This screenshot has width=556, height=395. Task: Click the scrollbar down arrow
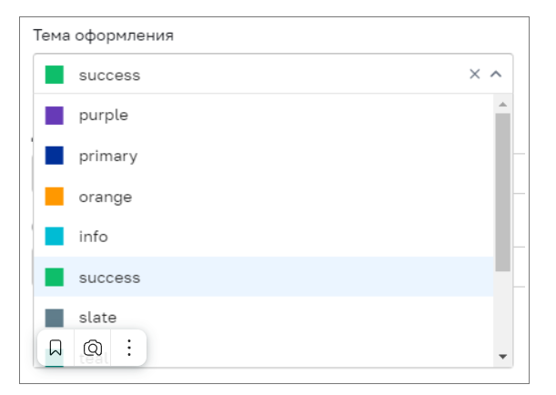pyautogui.click(x=502, y=357)
